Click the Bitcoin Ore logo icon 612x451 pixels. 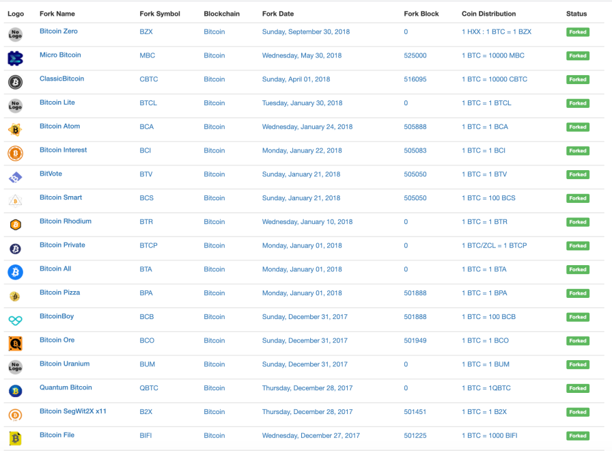(15, 344)
